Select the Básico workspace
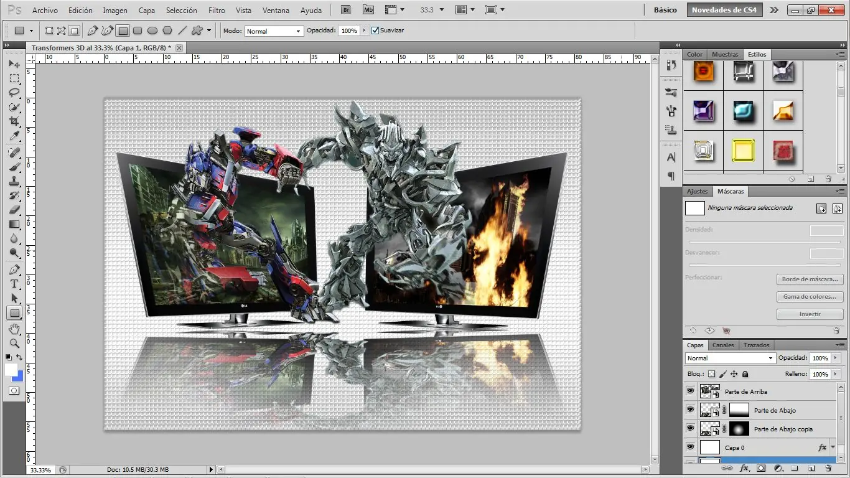The height and width of the screenshot is (478, 850). pos(665,10)
